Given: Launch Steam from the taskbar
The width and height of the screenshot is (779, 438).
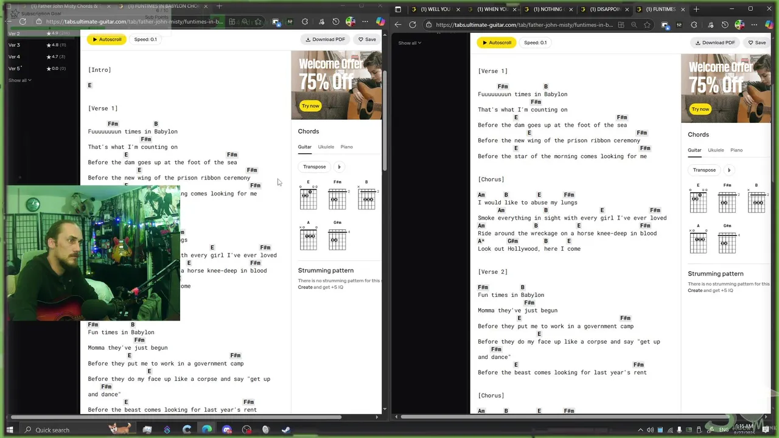Looking at the screenshot, I should pyautogui.click(x=285, y=429).
